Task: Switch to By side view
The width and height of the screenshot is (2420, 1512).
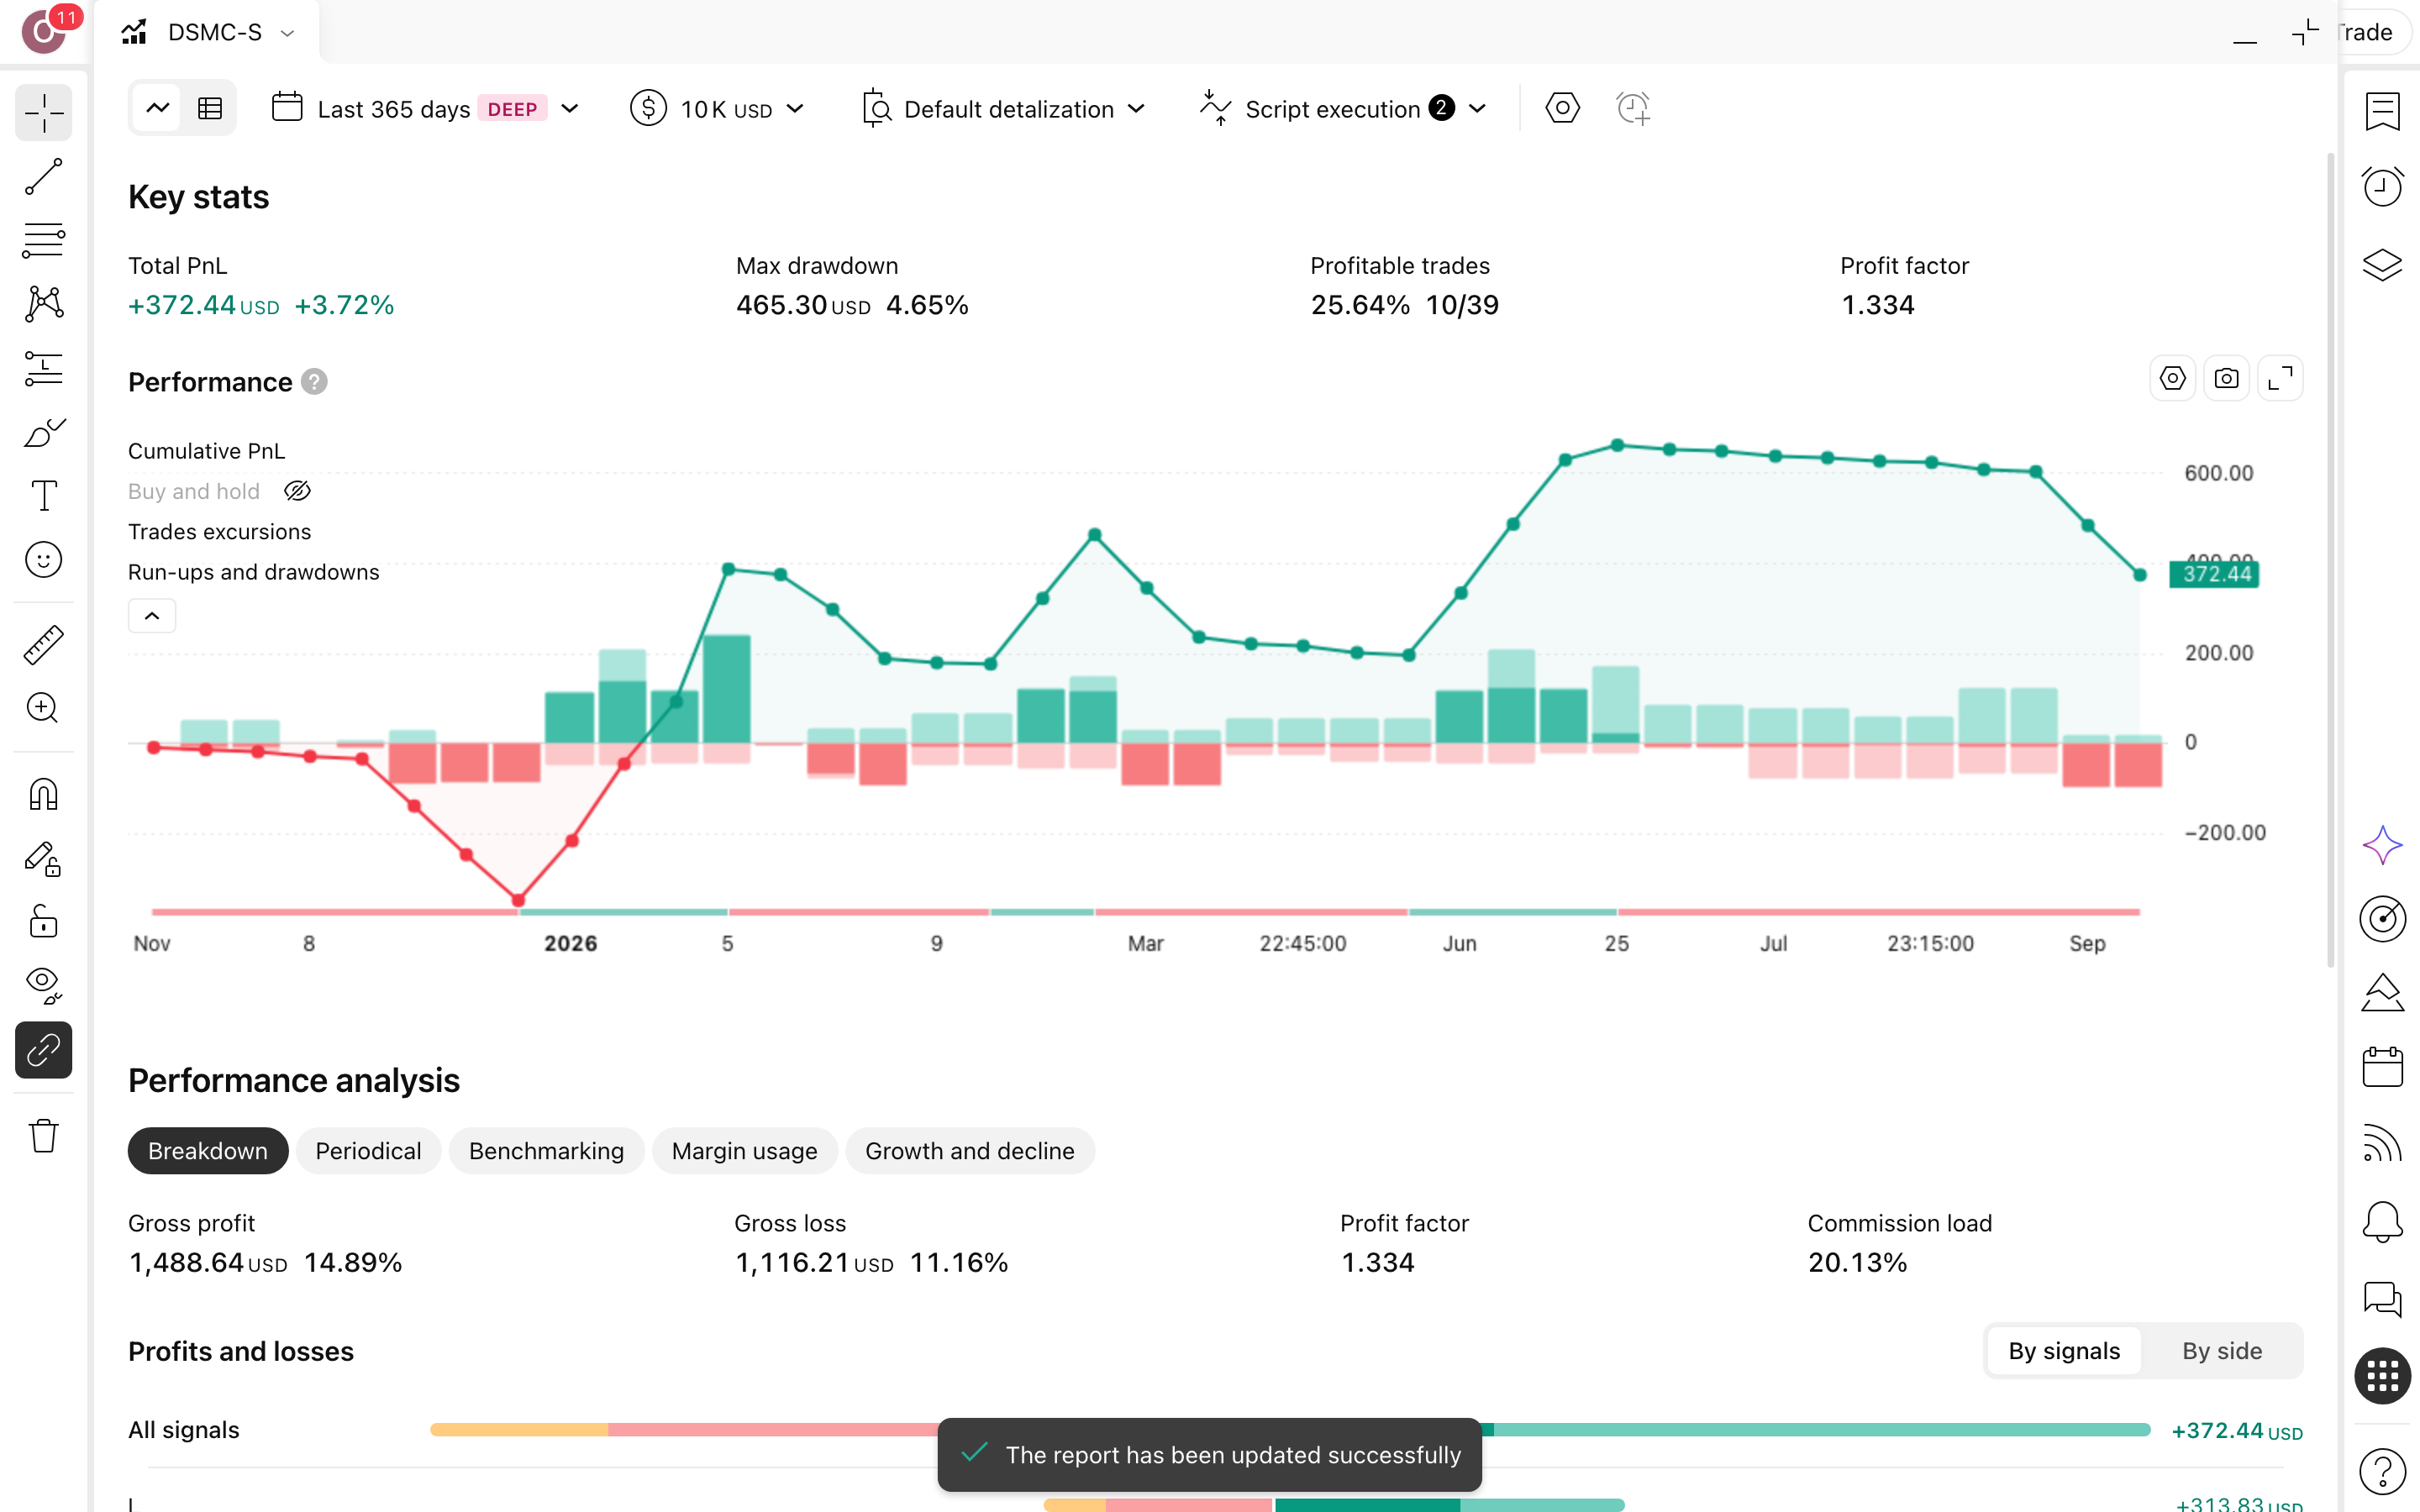Action: pos(2221,1351)
